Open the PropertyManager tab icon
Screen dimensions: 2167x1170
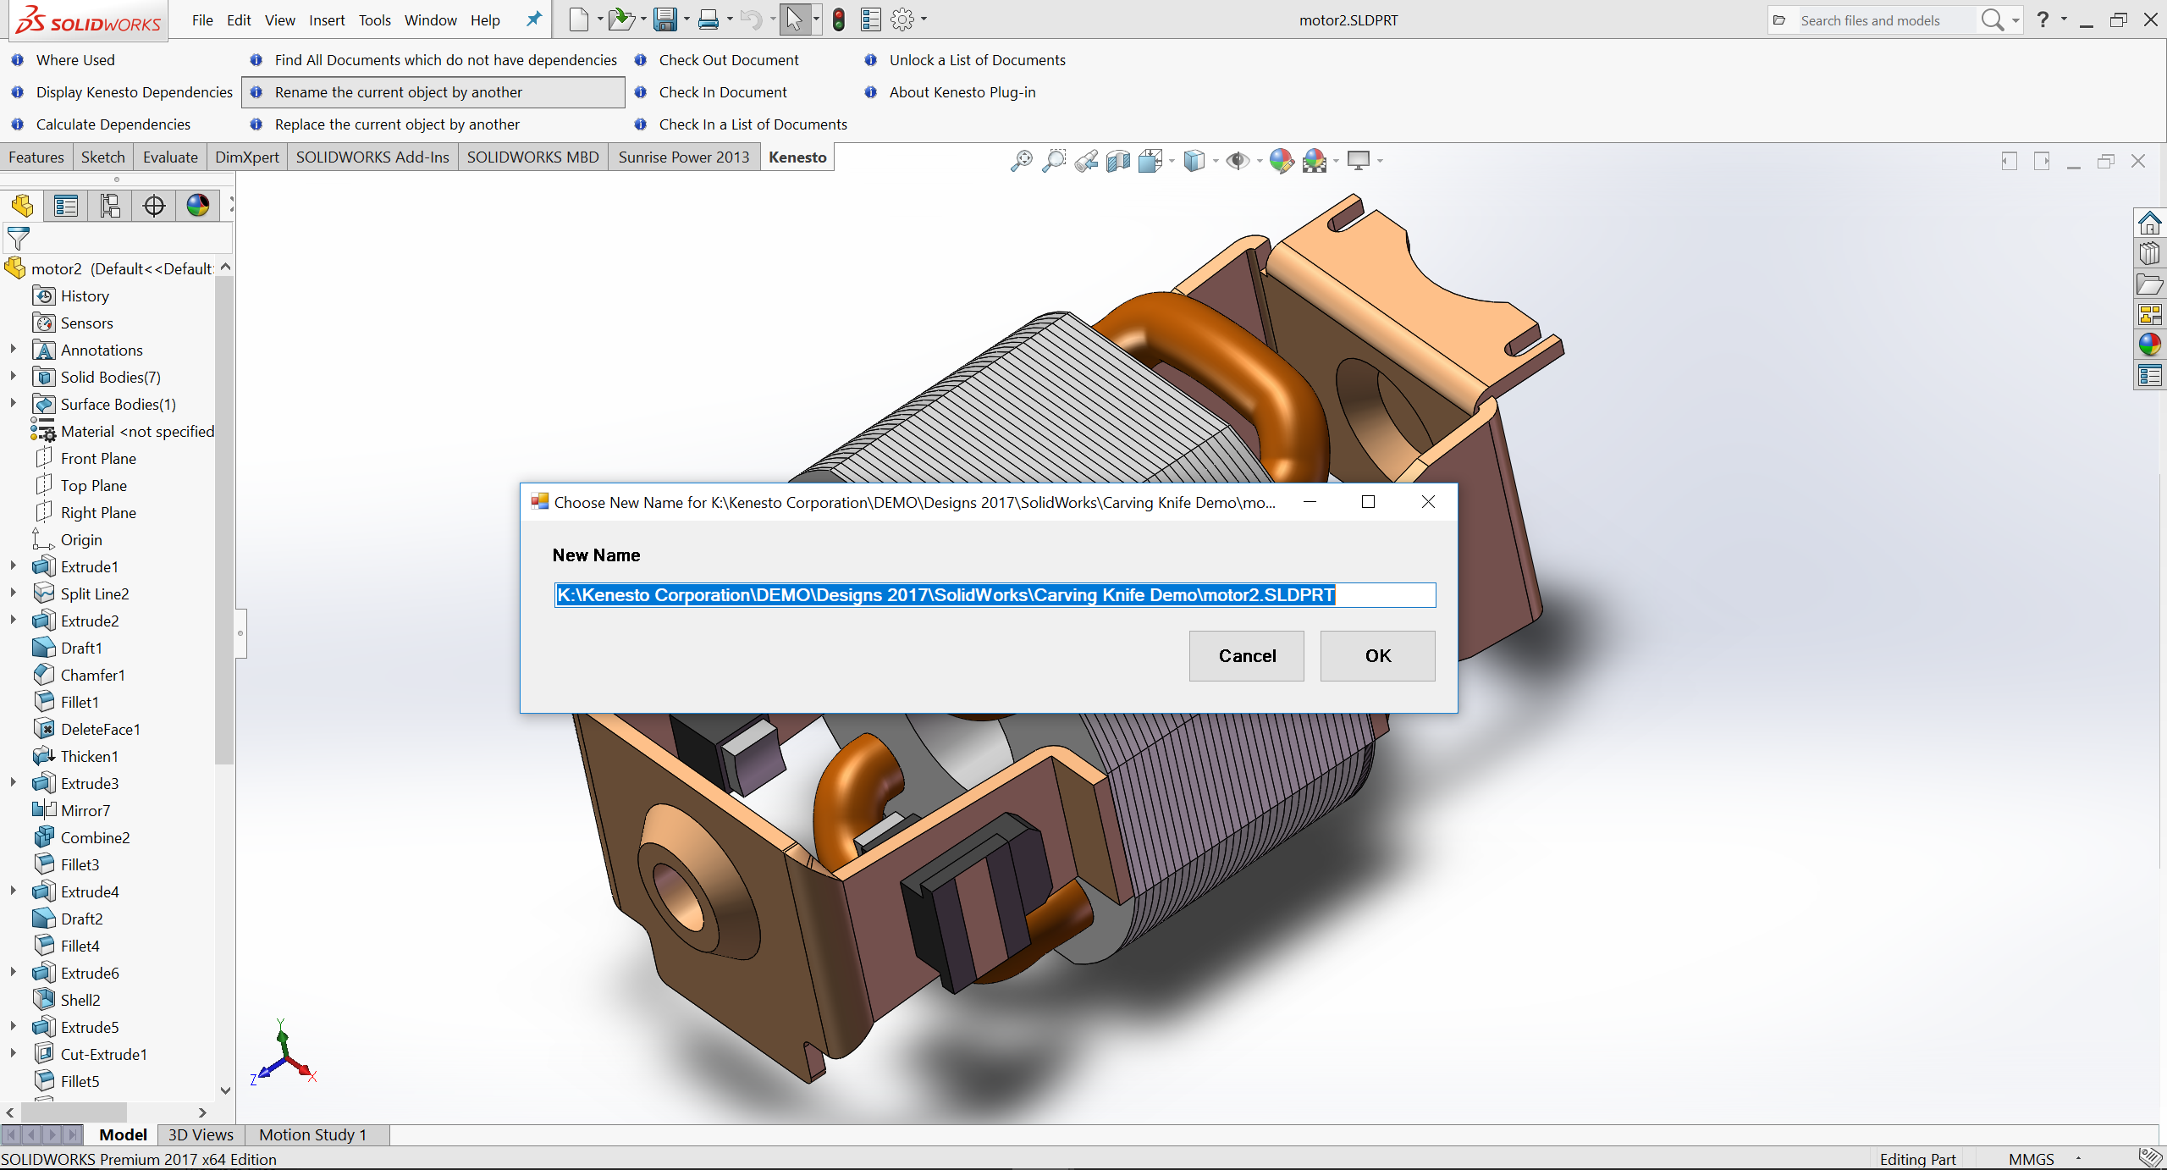[x=66, y=206]
